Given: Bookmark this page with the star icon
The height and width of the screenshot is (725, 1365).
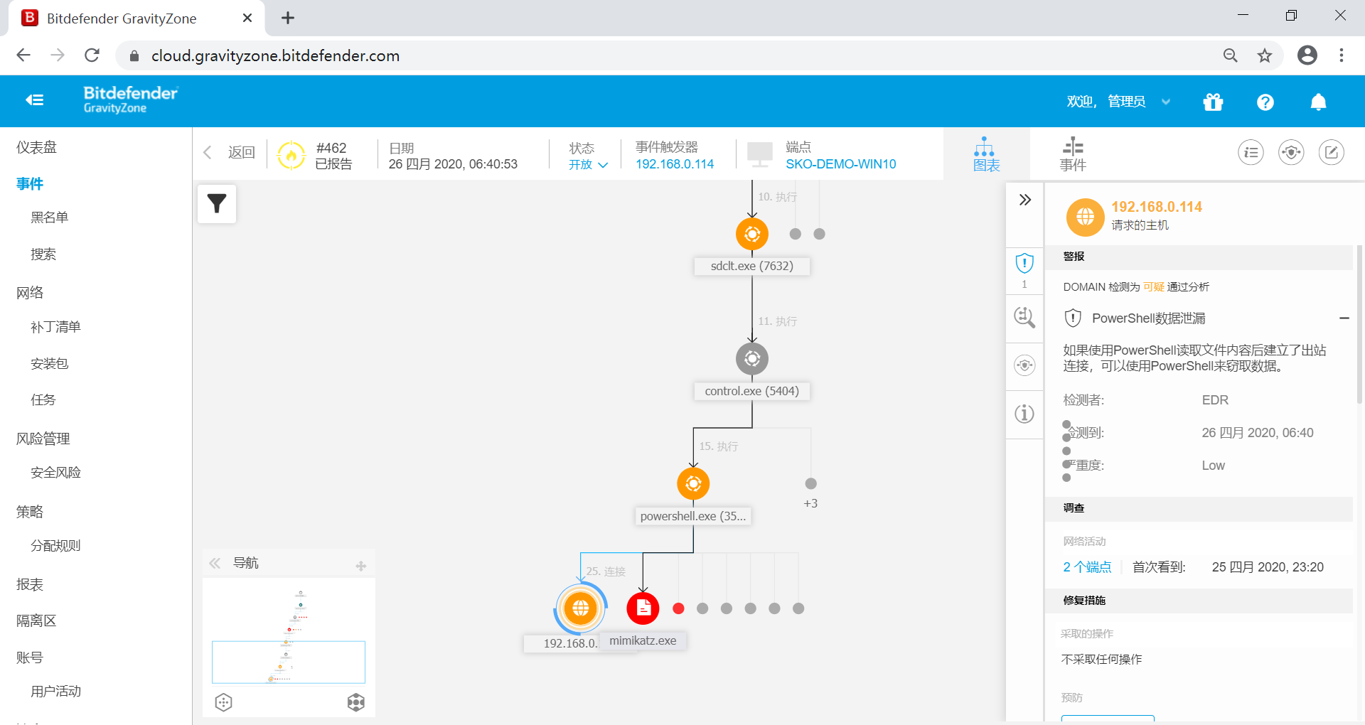Looking at the screenshot, I should pyautogui.click(x=1265, y=55).
